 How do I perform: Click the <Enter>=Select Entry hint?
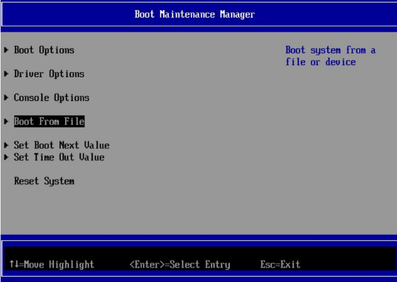coord(179,264)
